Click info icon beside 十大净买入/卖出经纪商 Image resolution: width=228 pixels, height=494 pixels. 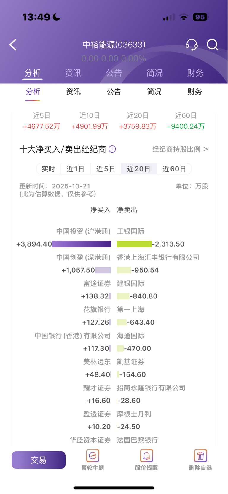[x=112, y=149]
